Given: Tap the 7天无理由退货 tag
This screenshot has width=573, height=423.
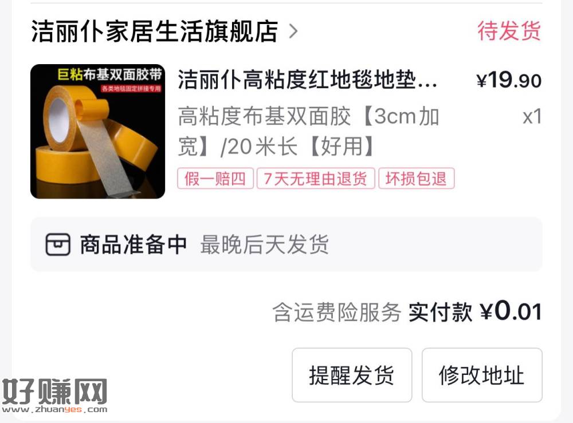Looking at the screenshot, I should 316,179.
